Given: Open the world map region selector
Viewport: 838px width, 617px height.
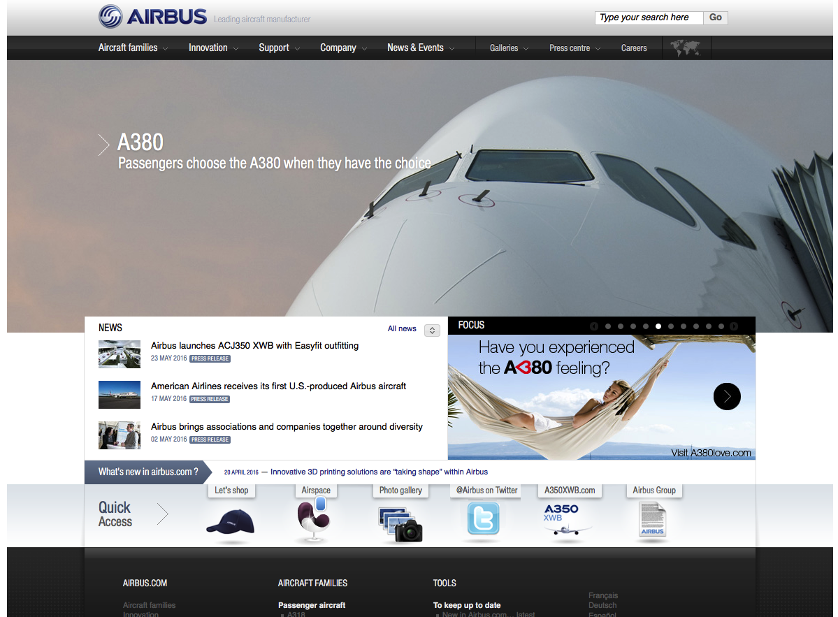Looking at the screenshot, I should 686,48.
